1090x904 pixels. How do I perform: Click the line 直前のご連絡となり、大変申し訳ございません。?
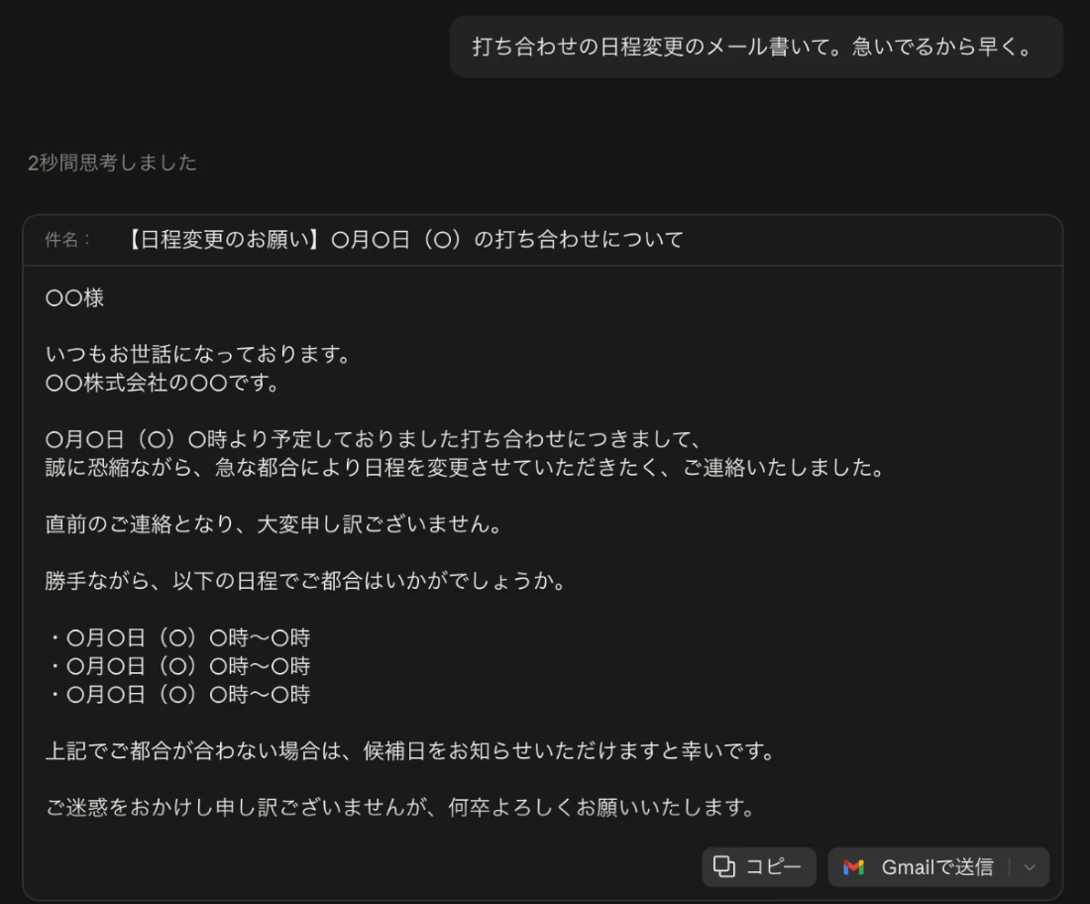[x=274, y=523]
